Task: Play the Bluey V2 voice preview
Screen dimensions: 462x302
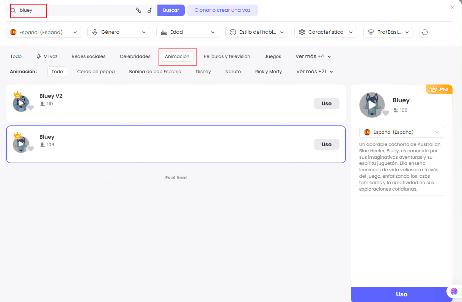Action: point(21,103)
